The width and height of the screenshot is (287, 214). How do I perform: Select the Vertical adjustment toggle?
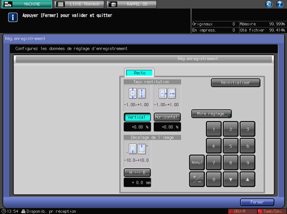[137, 117]
